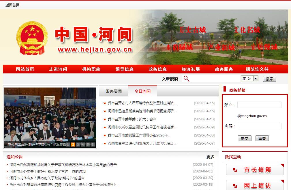This screenshot has width=291, height=190.
Task: Click the conference slideshow image
Action: 50,115
